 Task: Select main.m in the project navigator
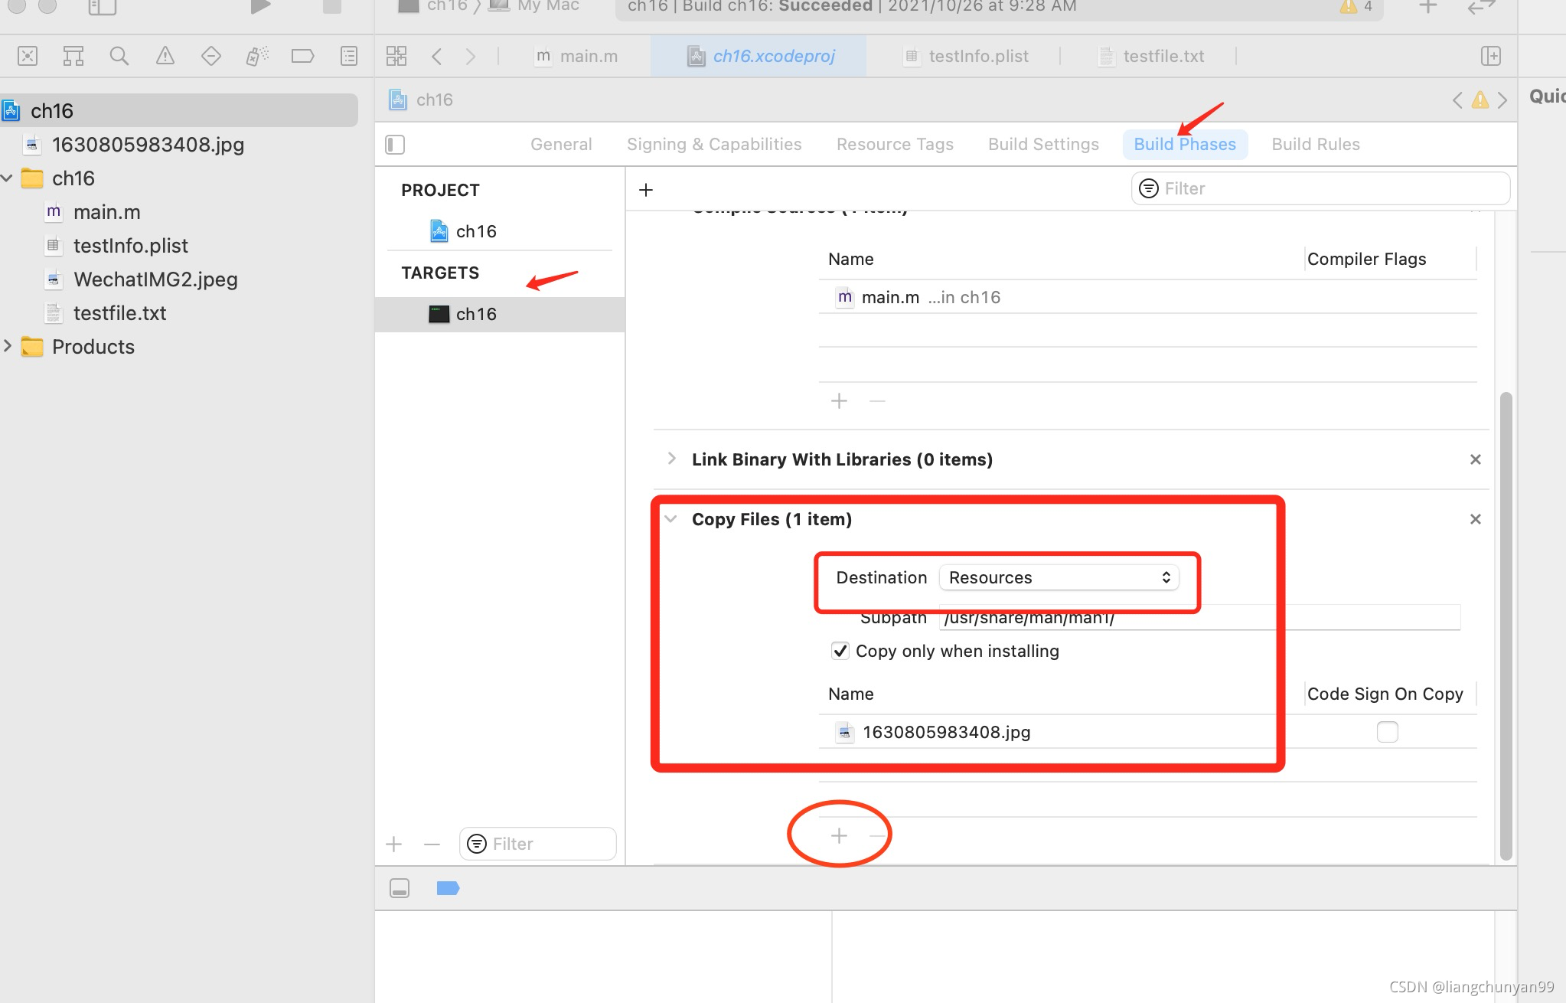pos(106,212)
